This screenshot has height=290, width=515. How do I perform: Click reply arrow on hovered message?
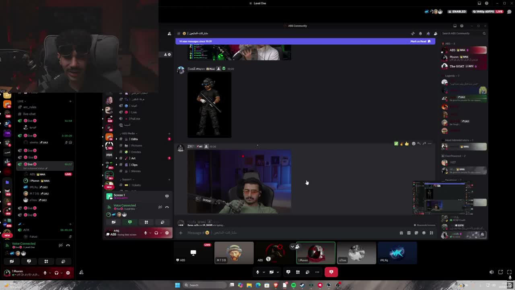[x=419, y=143]
